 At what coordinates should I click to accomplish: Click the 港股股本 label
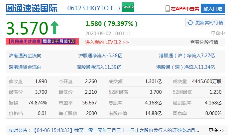[x=182, y=103]
